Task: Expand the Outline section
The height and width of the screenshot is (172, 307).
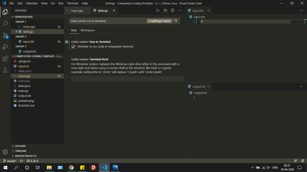Action: coord(20,146)
